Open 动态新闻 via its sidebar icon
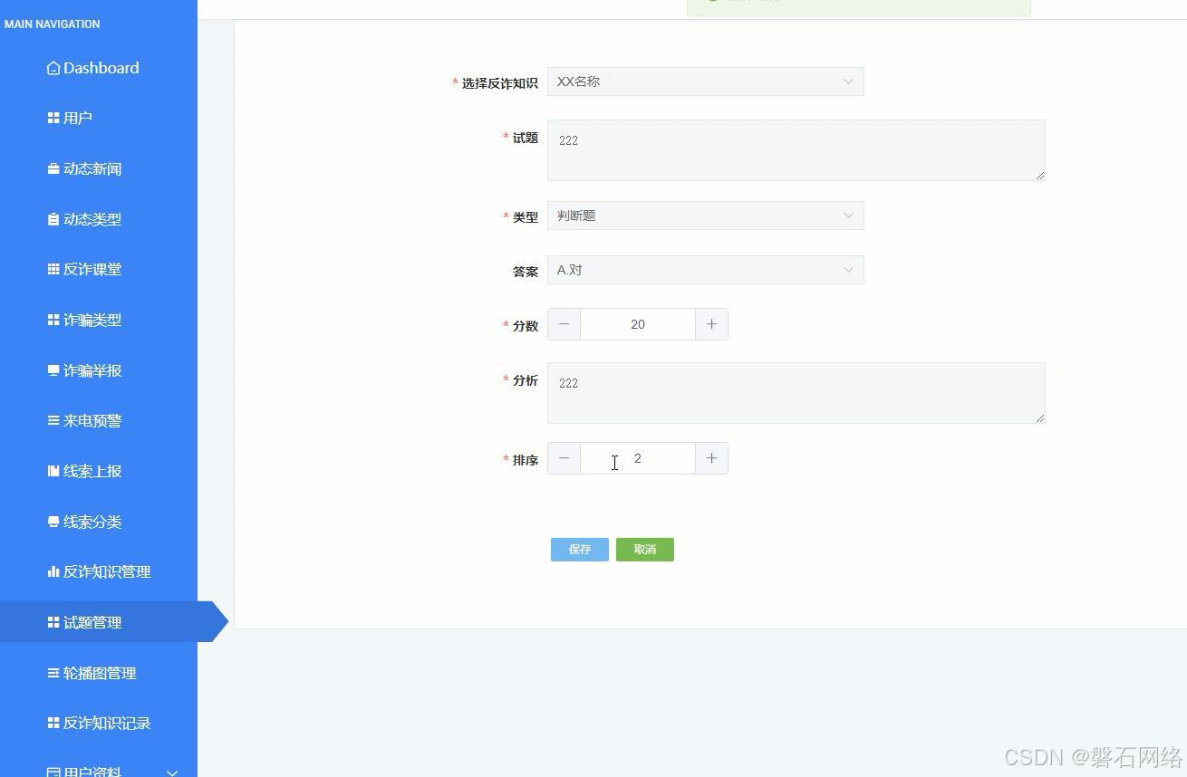This screenshot has width=1187, height=777. coord(52,168)
